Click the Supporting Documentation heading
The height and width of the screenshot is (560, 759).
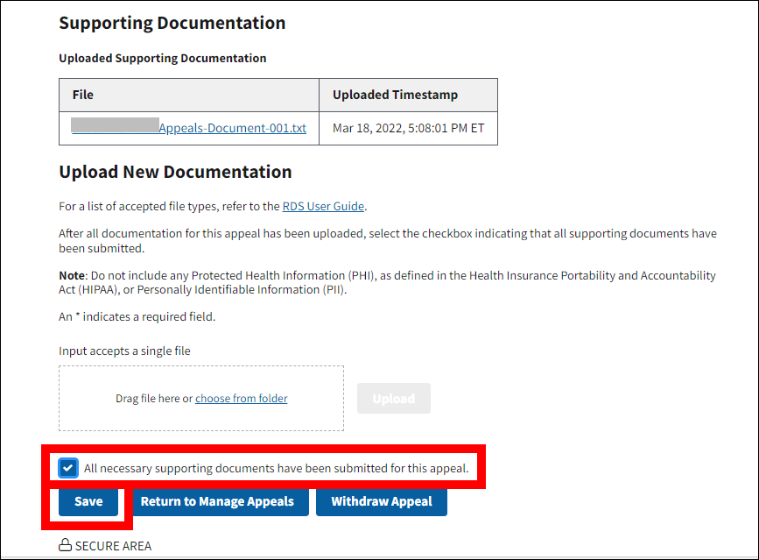(172, 24)
